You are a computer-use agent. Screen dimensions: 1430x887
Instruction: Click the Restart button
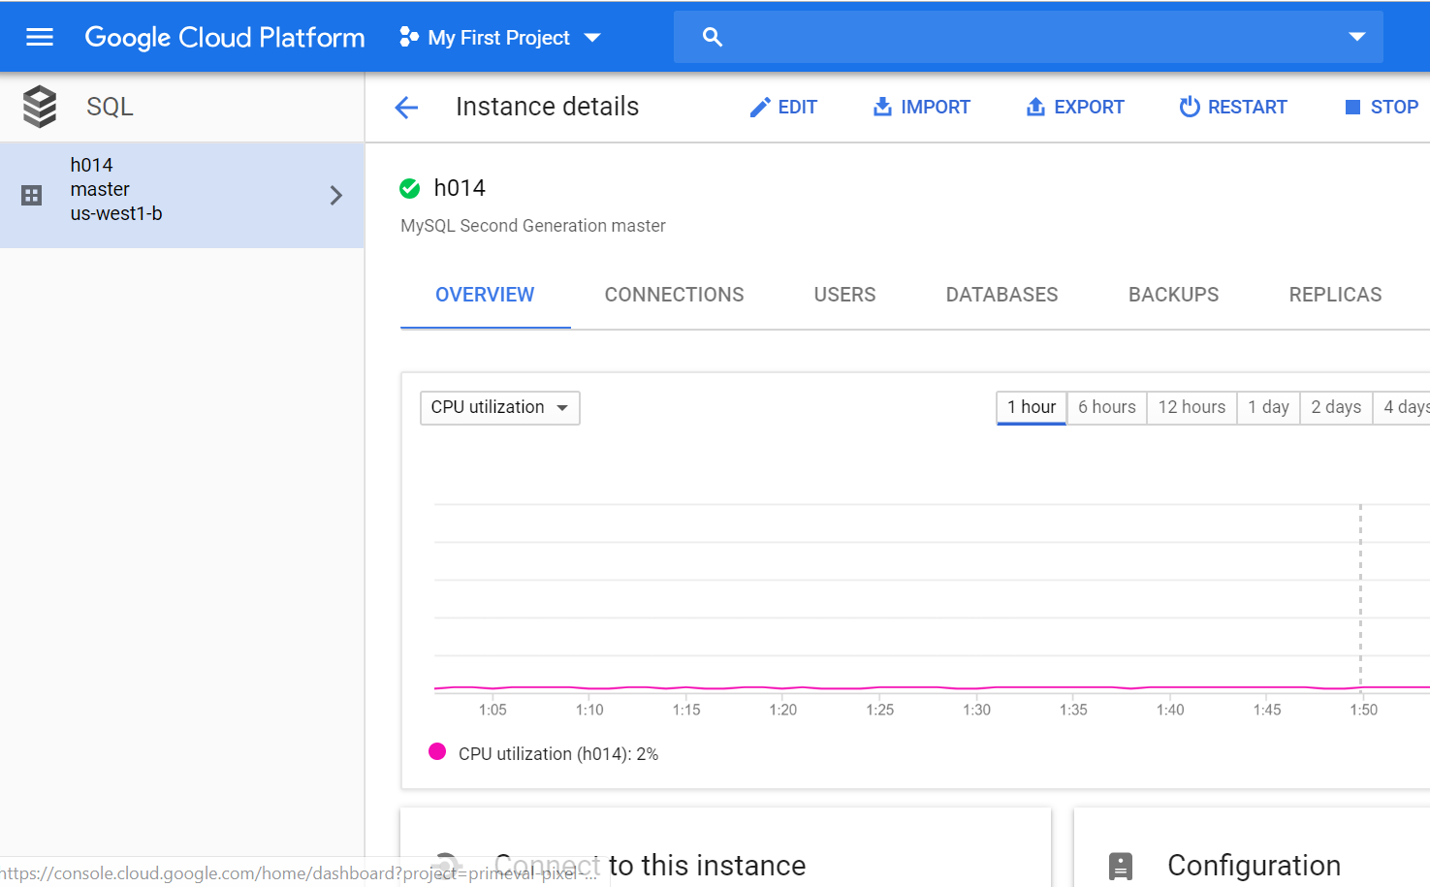tap(1233, 107)
